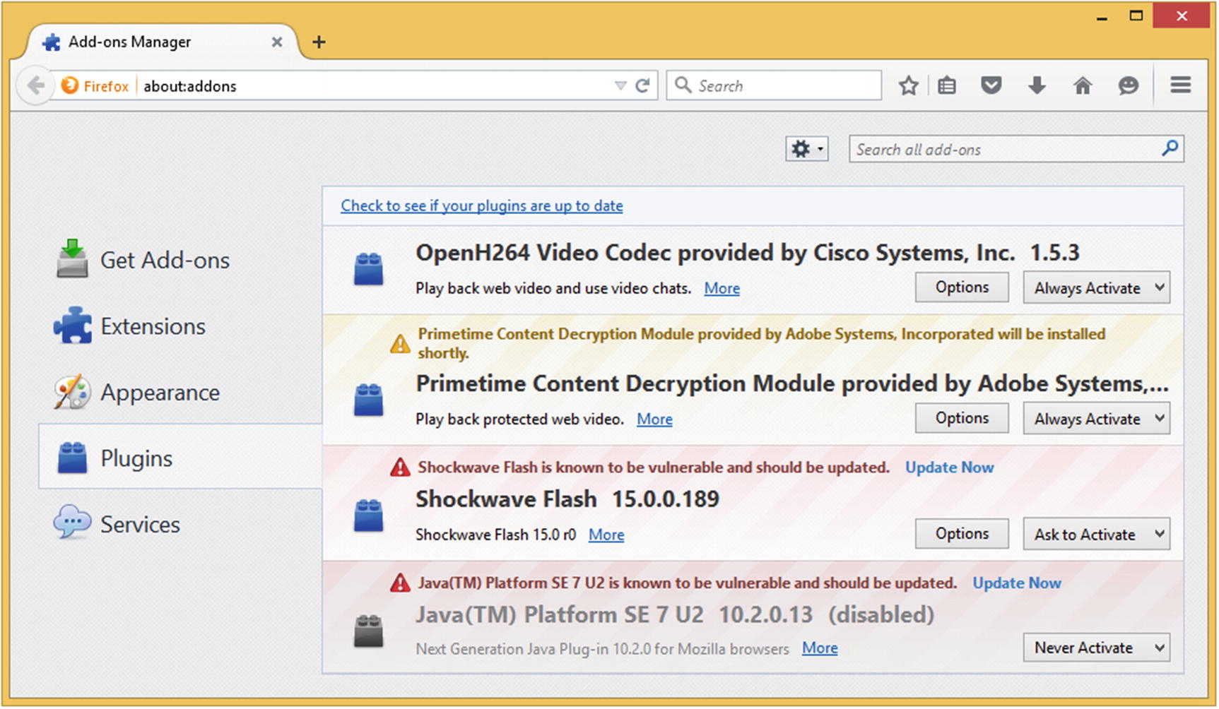This screenshot has width=1219, height=709.
Task: Expand Always Activate dropdown for Primetime
Action: pyautogui.click(x=1097, y=419)
